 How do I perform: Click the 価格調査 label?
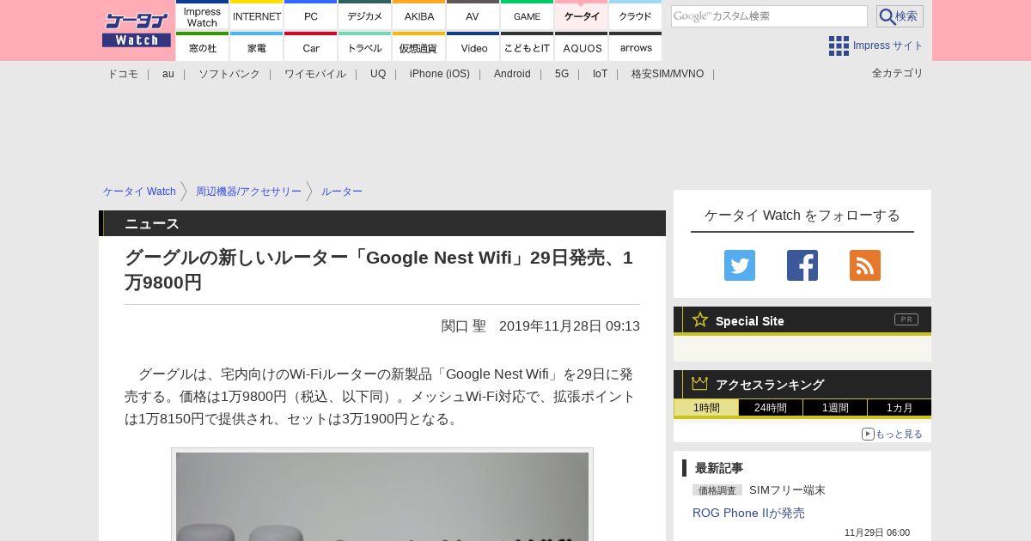pos(717,490)
